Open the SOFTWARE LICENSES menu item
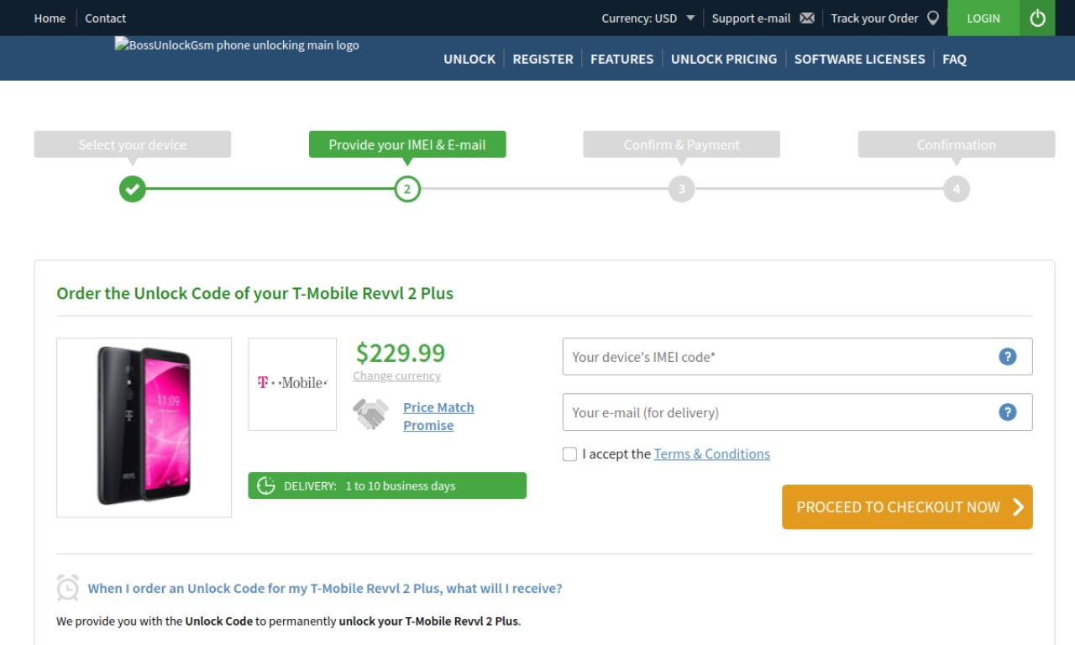 859,59
